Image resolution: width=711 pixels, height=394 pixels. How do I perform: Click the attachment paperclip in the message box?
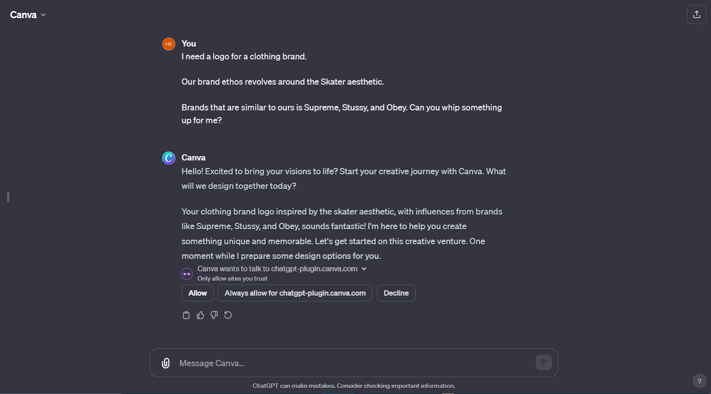click(166, 363)
